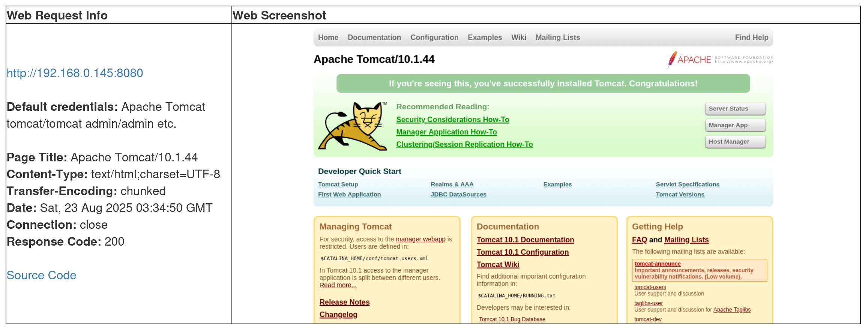The height and width of the screenshot is (328, 865).
Task: Open the Source Code link
Action: point(41,275)
